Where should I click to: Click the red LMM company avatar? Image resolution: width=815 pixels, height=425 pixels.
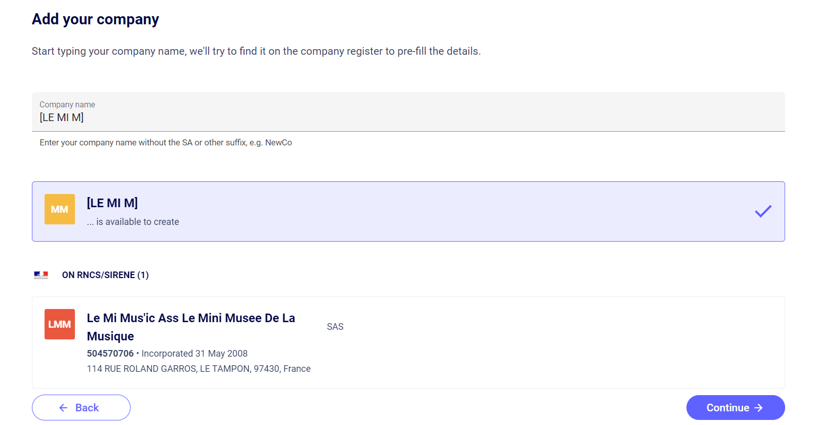click(x=60, y=324)
